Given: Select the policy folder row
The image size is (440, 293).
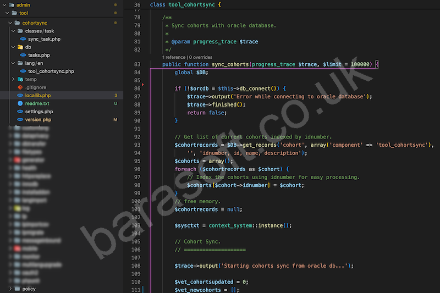Looking at the screenshot, I should click(62, 289).
